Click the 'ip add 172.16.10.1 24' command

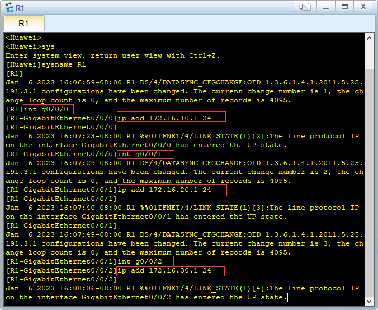click(164, 118)
